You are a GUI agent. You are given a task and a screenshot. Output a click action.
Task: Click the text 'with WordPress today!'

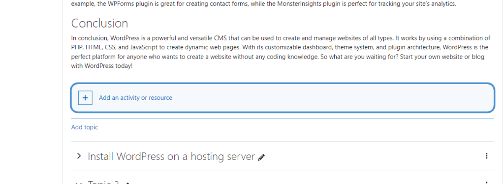click(x=102, y=66)
